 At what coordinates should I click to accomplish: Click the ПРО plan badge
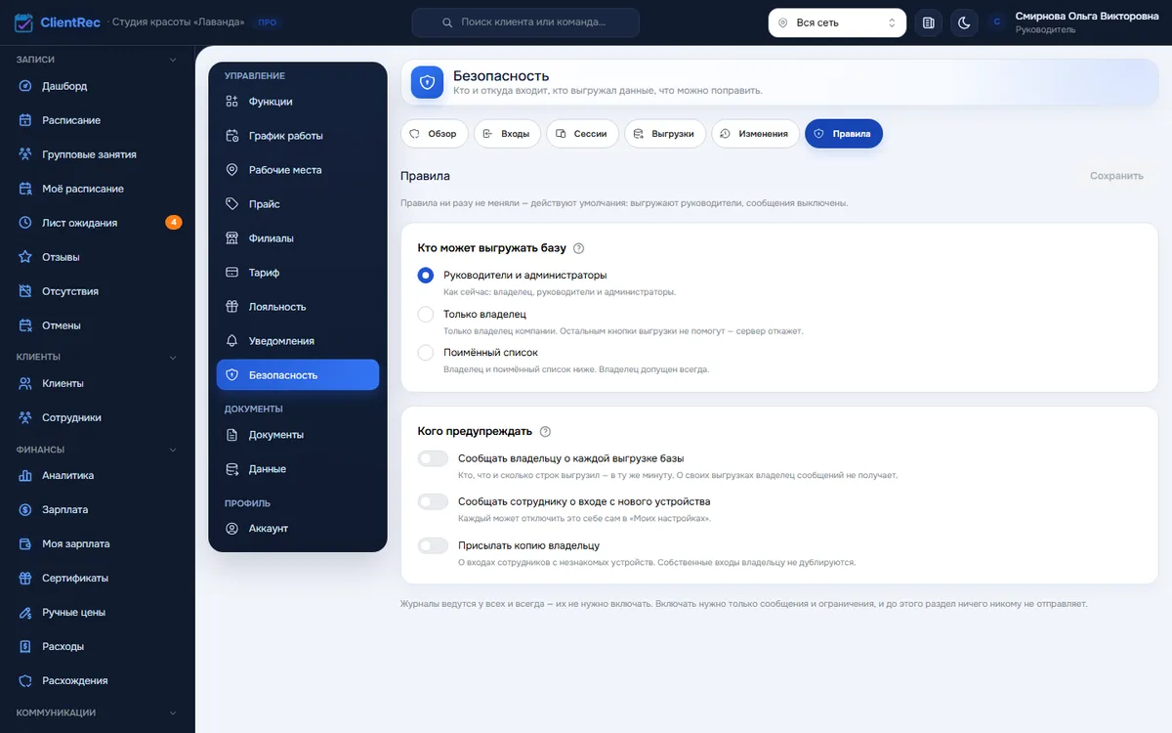click(267, 22)
